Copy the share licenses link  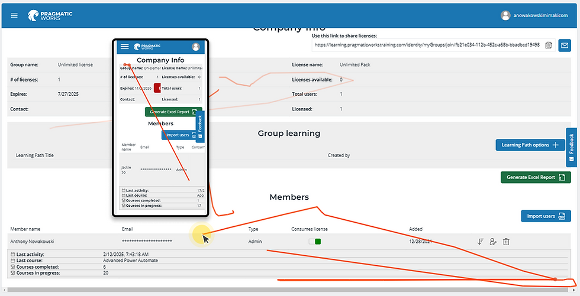point(549,45)
